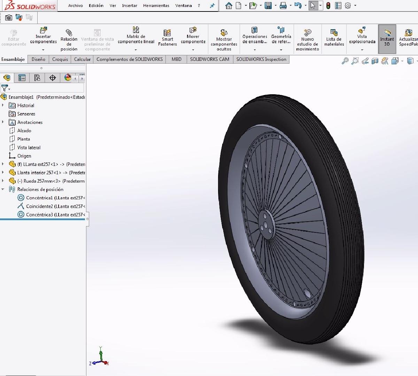Open the Herramientas menu
Screen dimensions: 418x376
(156, 6)
